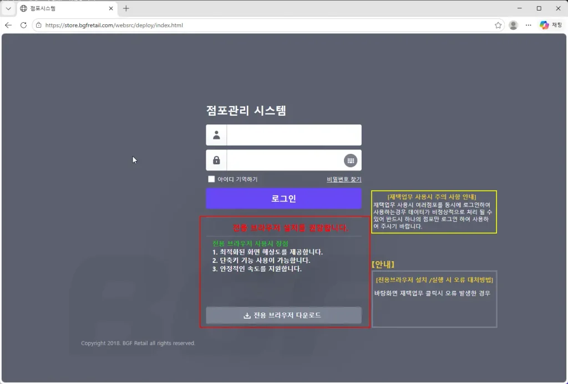The image size is (568, 384).
Task: Click the 전용 브라우저 다운로드 button
Action: 283,315
